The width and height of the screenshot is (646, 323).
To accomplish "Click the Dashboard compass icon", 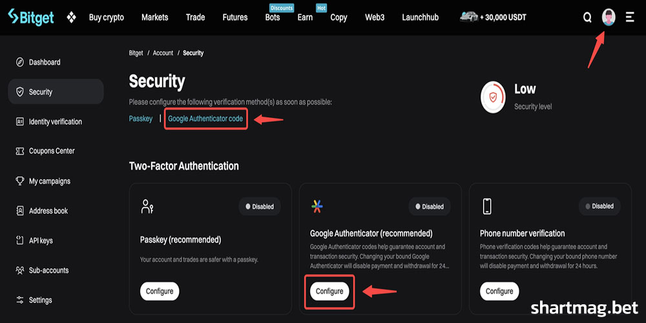I will pyautogui.click(x=20, y=62).
